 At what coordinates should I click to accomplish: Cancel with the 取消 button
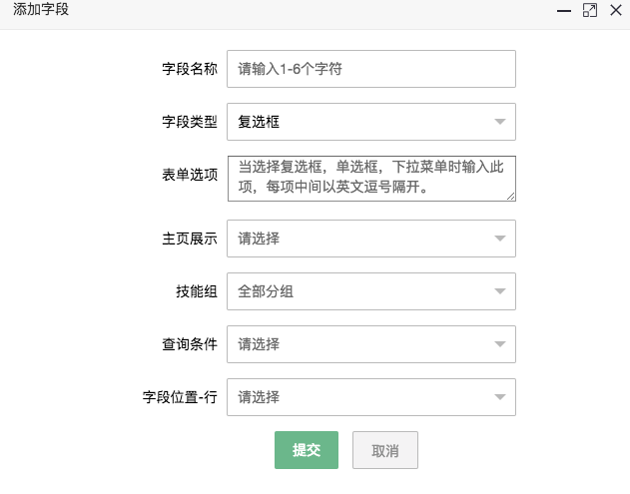pyautogui.click(x=385, y=450)
